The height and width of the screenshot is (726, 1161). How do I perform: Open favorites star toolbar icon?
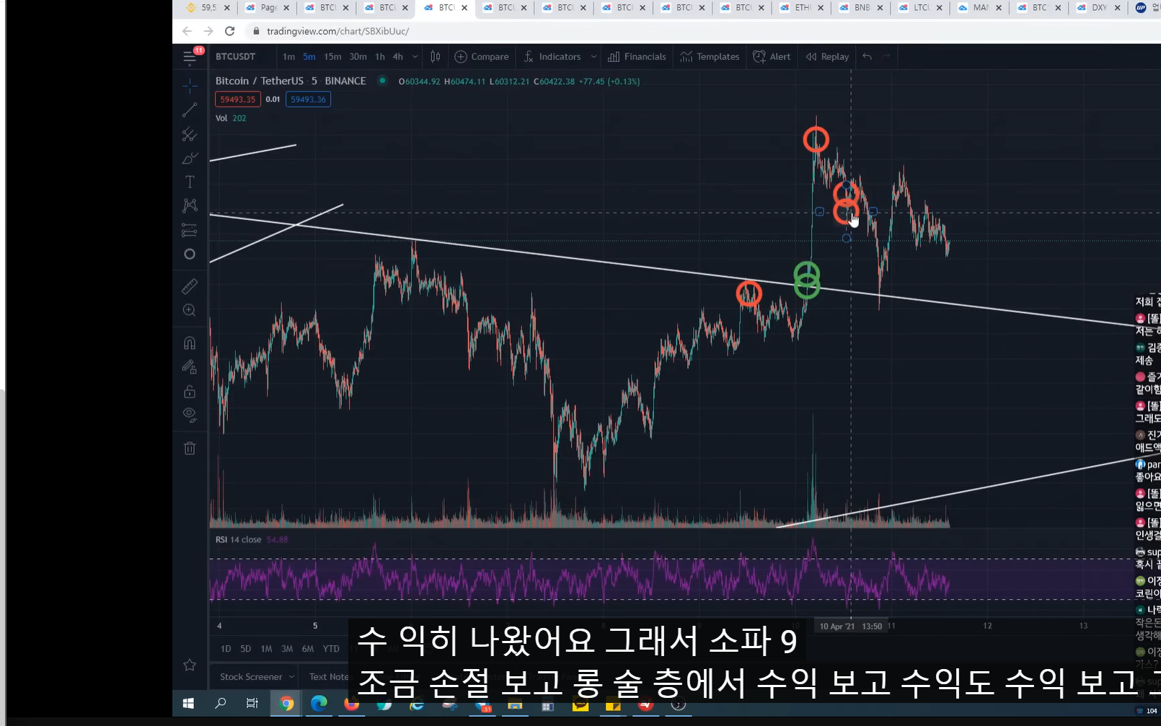click(x=190, y=665)
